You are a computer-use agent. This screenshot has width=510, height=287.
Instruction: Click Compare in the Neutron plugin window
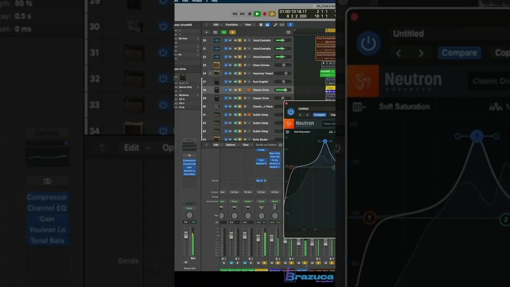coord(319,115)
